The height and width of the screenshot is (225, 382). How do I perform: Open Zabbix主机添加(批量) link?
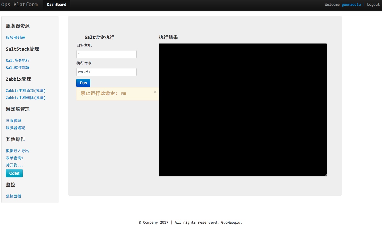click(x=26, y=91)
